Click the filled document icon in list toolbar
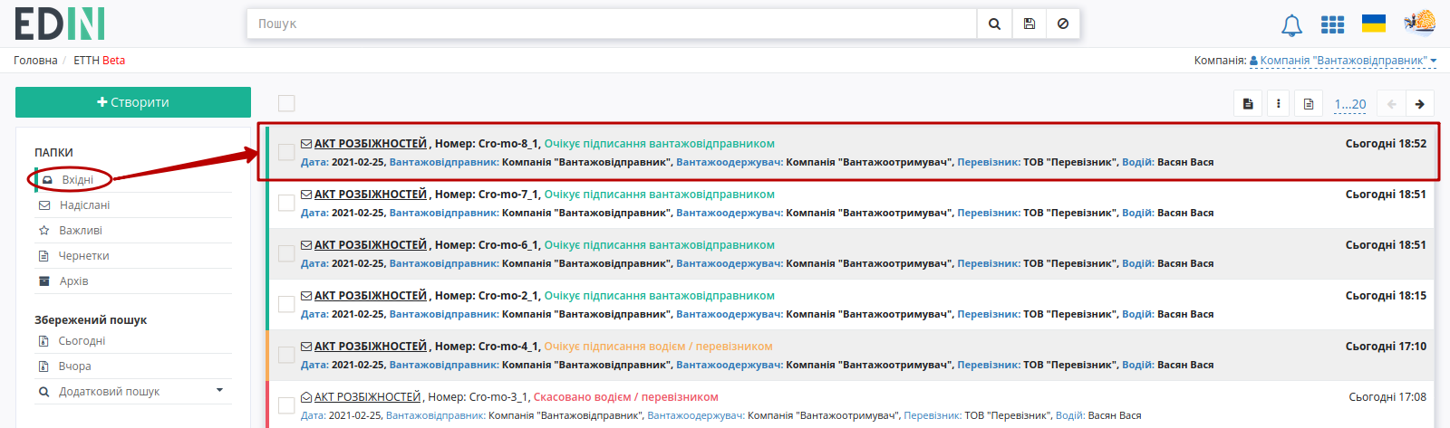Image resolution: width=1450 pixels, height=428 pixels. 1248,104
